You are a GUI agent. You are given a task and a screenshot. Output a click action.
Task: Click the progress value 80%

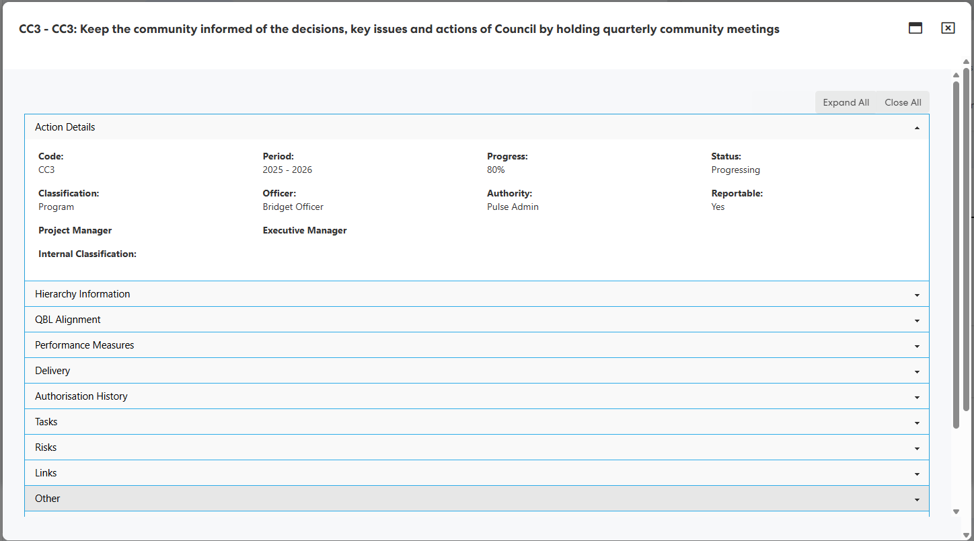(496, 170)
